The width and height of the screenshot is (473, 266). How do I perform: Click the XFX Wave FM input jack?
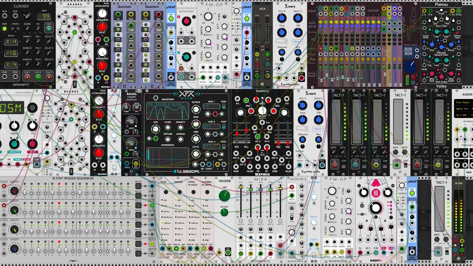202,164
